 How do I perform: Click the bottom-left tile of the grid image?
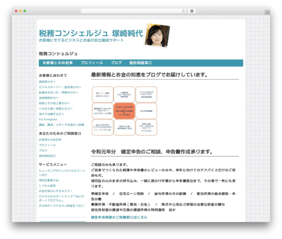pyautogui.click(x=103, y=127)
